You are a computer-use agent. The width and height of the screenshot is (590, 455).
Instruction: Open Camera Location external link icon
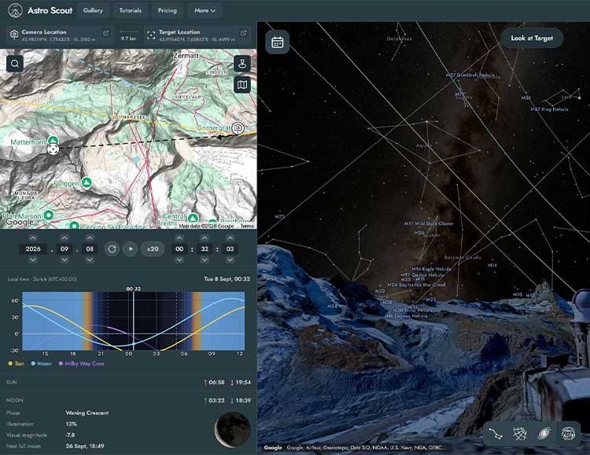pos(106,33)
